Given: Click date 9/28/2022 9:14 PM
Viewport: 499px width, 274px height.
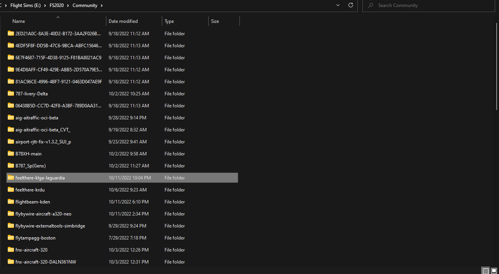Looking at the screenshot, I should pyautogui.click(x=127, y=117).
